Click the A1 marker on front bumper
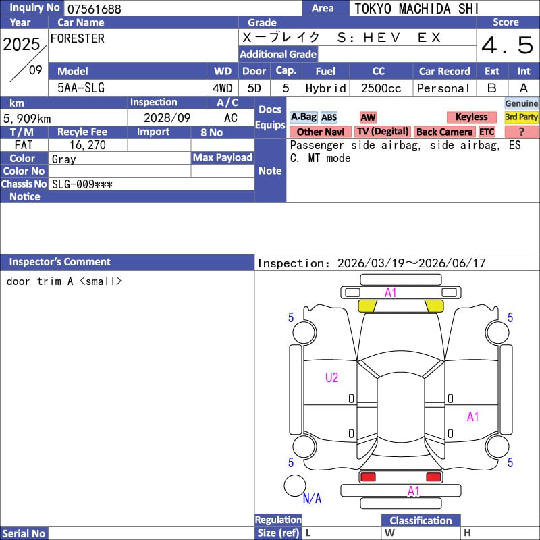Viewport: 540px width, 540px height. click(391, 293)
